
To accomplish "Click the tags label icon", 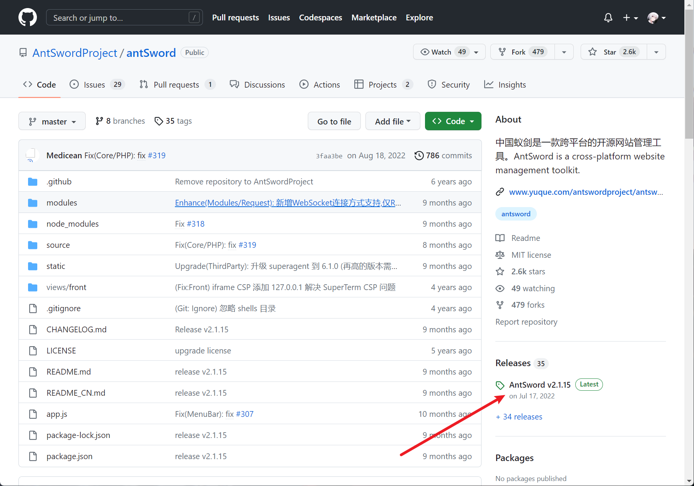I will (158, 121).
